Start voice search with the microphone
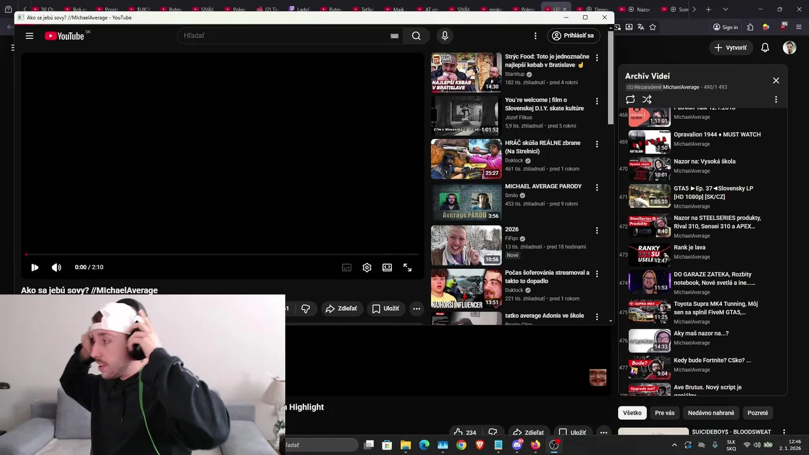The width and height of the screenshot is (809, 455). click(x=445, y=36)
